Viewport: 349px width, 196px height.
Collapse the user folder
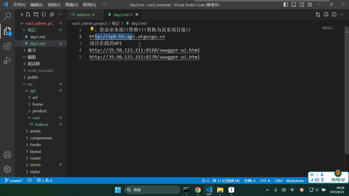click(41, 118)
